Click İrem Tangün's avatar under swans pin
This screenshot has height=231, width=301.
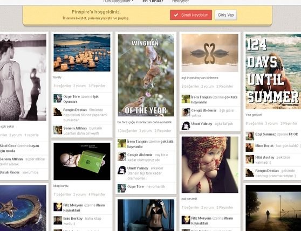(x=186, y=99)
